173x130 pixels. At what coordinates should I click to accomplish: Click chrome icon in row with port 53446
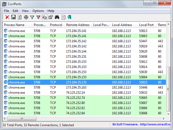[x=6, y=87]
